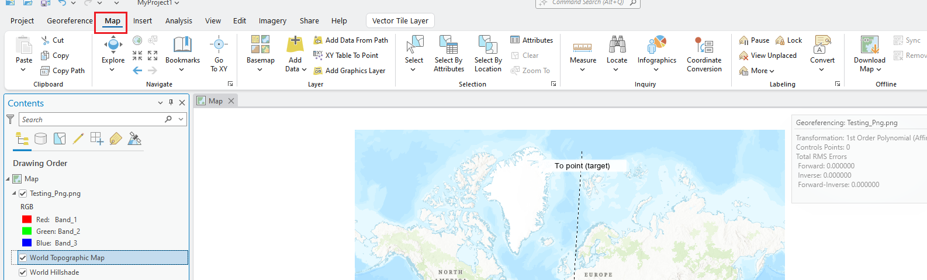Open the Bookmarks dropdown

182,70
